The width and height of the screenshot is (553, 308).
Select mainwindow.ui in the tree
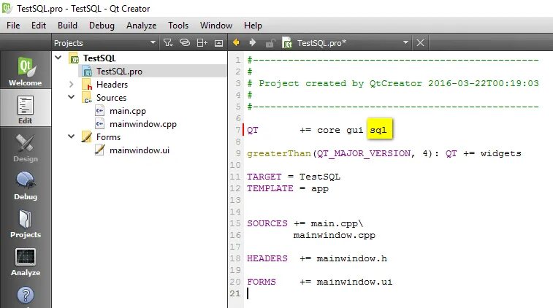click(140, 150)
